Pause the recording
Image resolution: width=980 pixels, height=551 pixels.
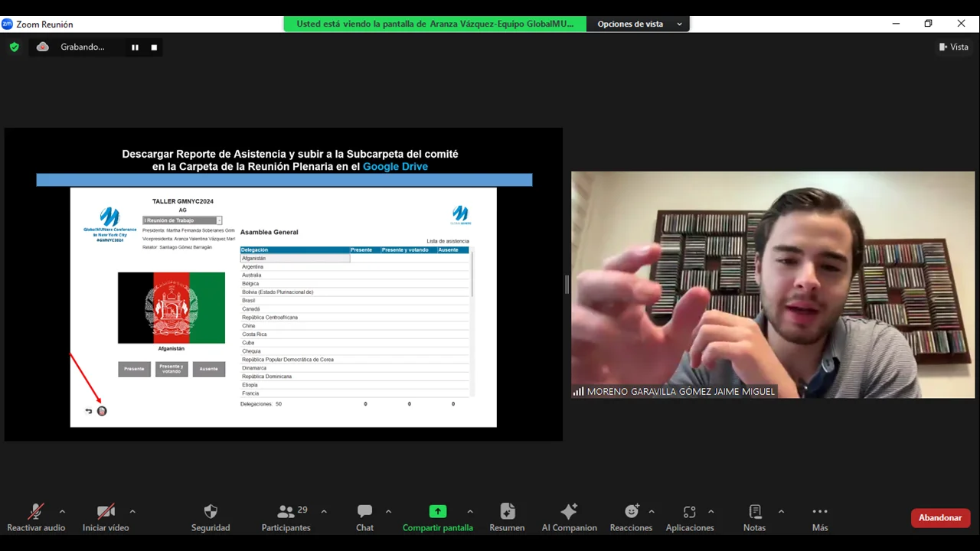(x=135, y=47)
